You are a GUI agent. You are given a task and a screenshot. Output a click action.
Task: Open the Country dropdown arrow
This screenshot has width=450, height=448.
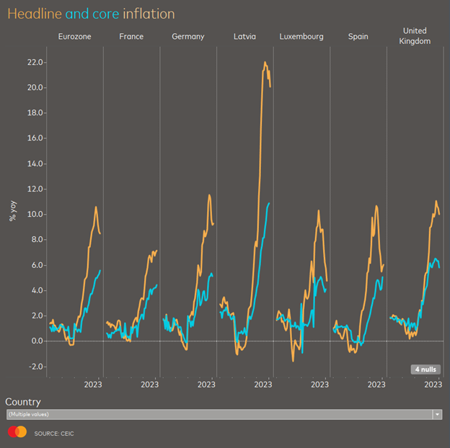click(437, 414)
